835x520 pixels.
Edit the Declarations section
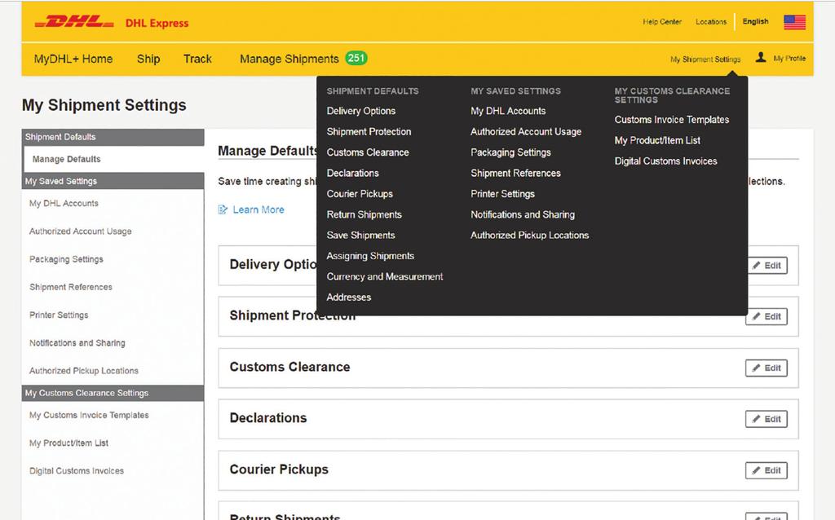point(767,419)
